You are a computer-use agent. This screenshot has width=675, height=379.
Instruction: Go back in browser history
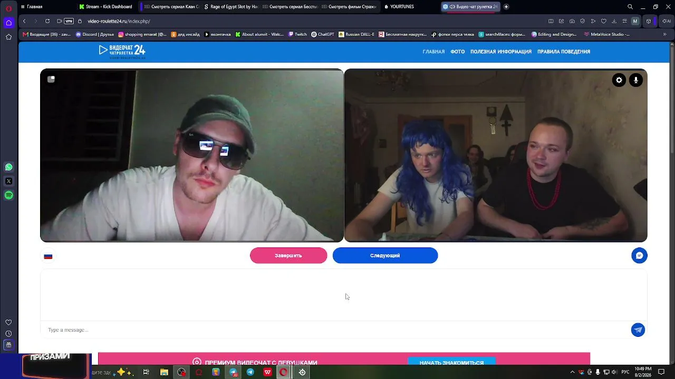[x=24, y=21]
